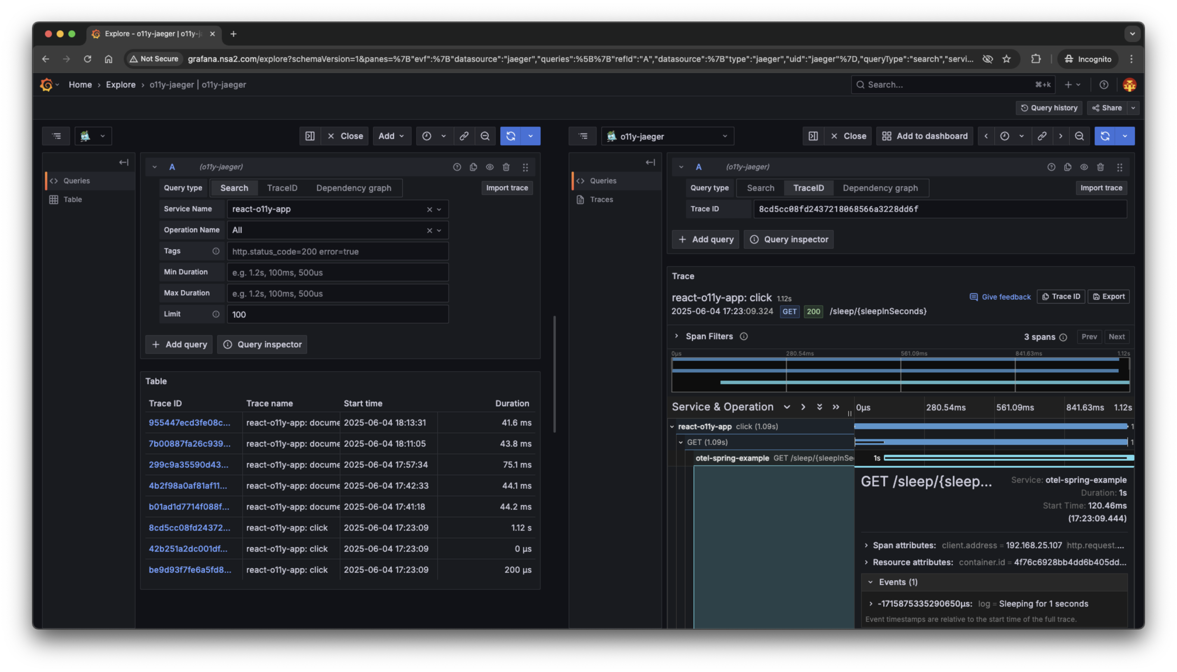
Task: Open right pane content outline icon
Action: [x=583, y=136]
